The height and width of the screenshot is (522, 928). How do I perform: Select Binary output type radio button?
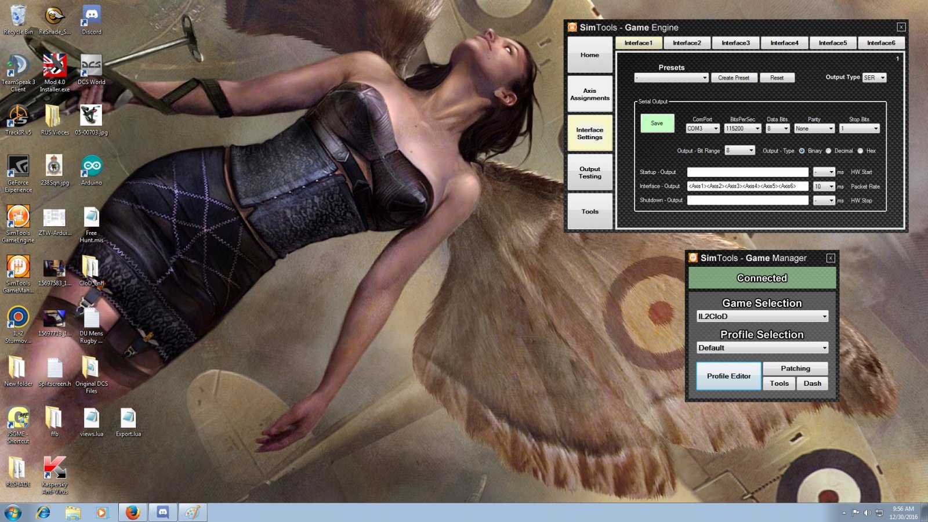coord(802,151)
